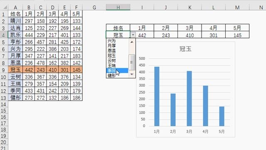Image resolution: width=266 pixels, height=150 pixels.
Task: Choose 月厚 in the dropdown list
Action: pyautogui.click(x=117, y=45)
